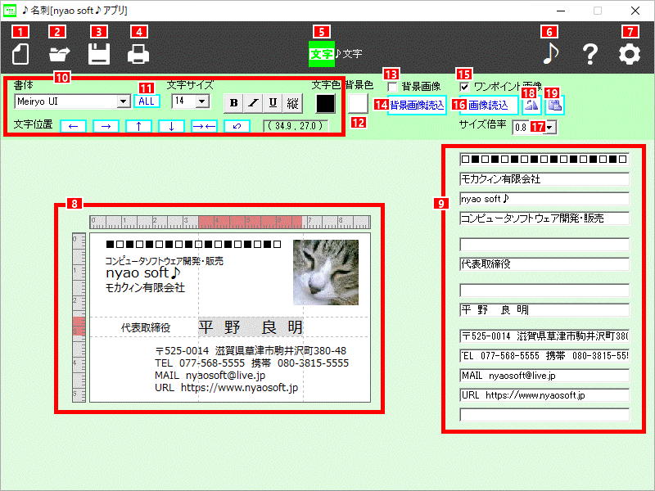Click the vertical ruler beside the card
The height and width of the screenshot is (491, 655).
79,318
